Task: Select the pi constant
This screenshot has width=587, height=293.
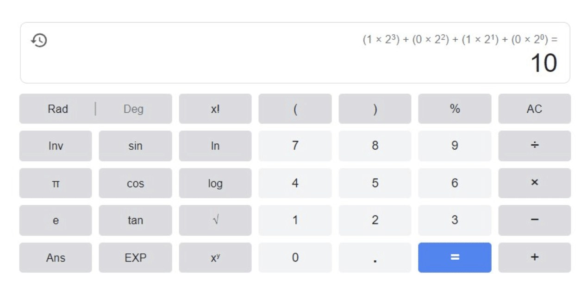Action: click(55, 183)
